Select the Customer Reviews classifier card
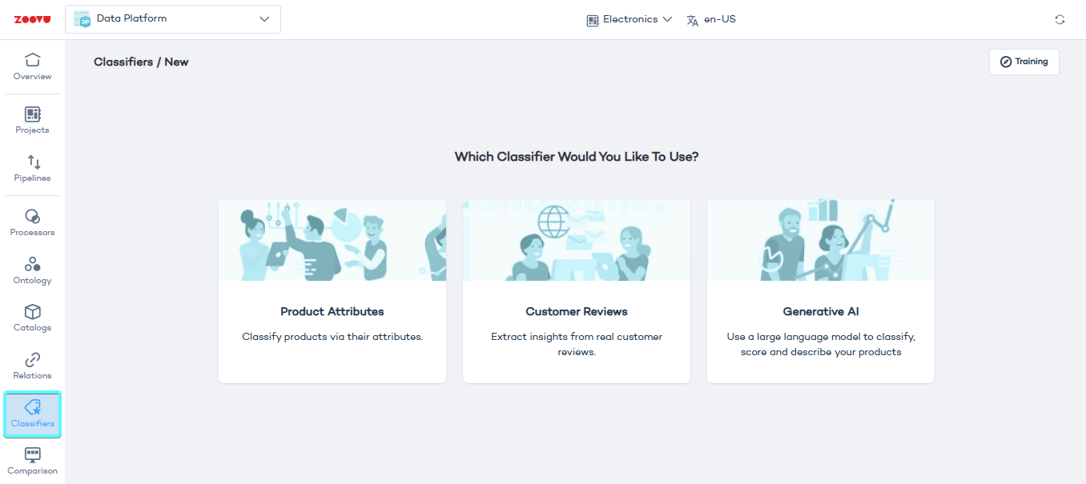 coord(576,323)
